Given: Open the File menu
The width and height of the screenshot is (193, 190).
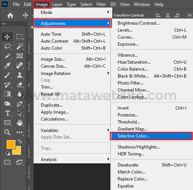Looking at the screenshot, I should point(16,4).
